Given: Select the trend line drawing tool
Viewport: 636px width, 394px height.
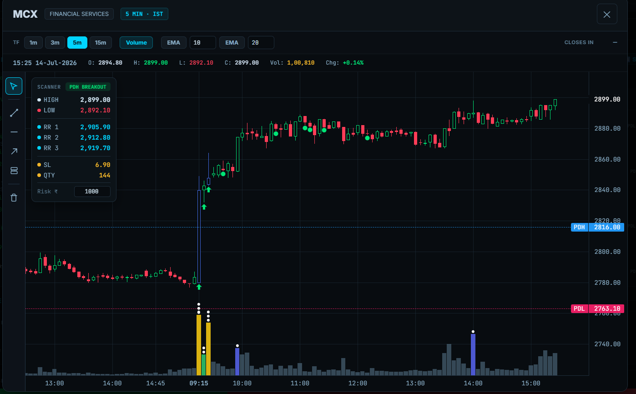Looking at the screenshot, I should click(14, 112).
